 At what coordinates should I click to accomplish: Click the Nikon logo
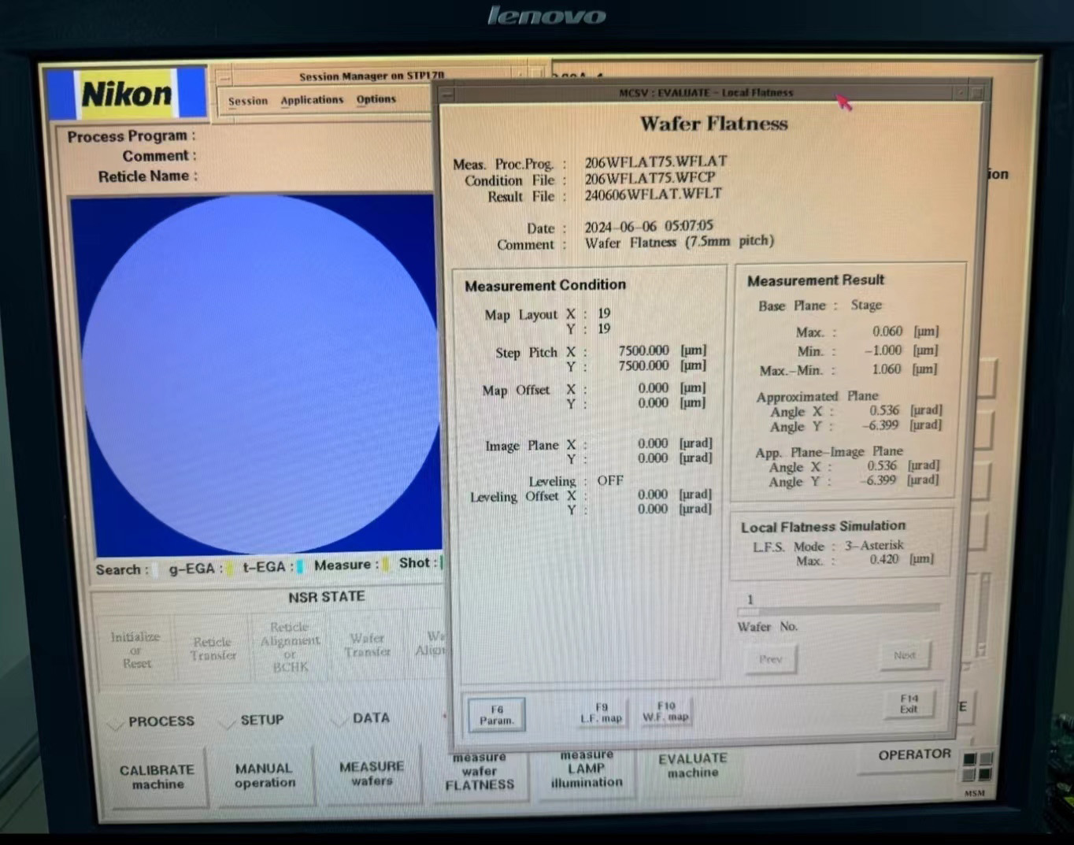point(127,95)
